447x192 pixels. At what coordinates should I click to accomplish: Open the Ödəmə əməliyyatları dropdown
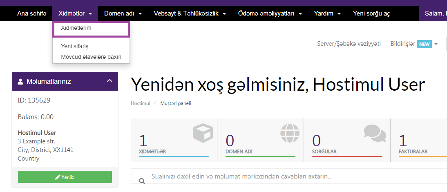click(x=270, y=13)
